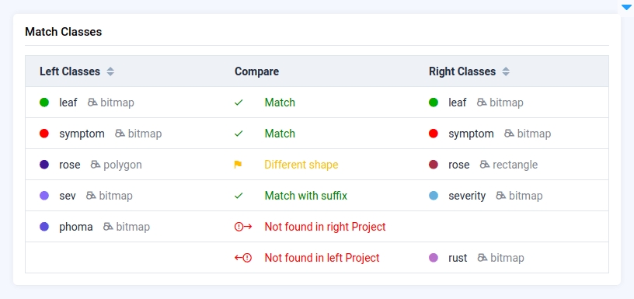Click the Match Classes panel title
634x299 pixels.
click(64, 32)
